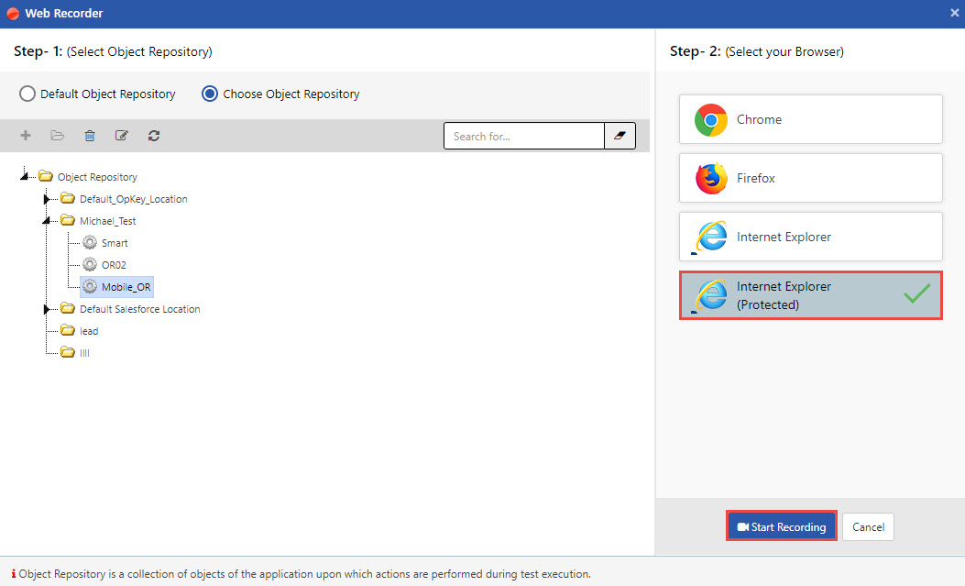Pick Internet Explorer (unprotected) browser

(810, 237)
